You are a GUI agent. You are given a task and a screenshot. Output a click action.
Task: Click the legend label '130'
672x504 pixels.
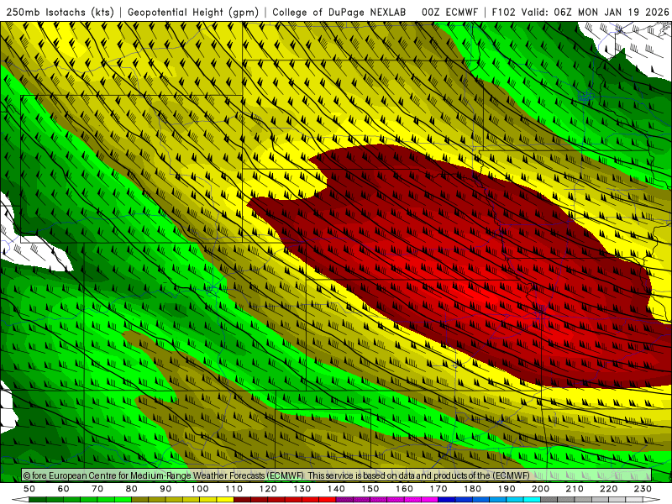click(302, 489)
